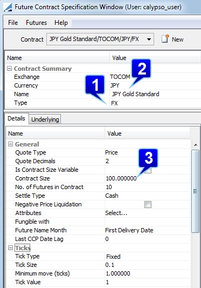This screenshot has height=288, width=201.
Task: Click the Calypso application logo icon
Action: click(8, 8)
